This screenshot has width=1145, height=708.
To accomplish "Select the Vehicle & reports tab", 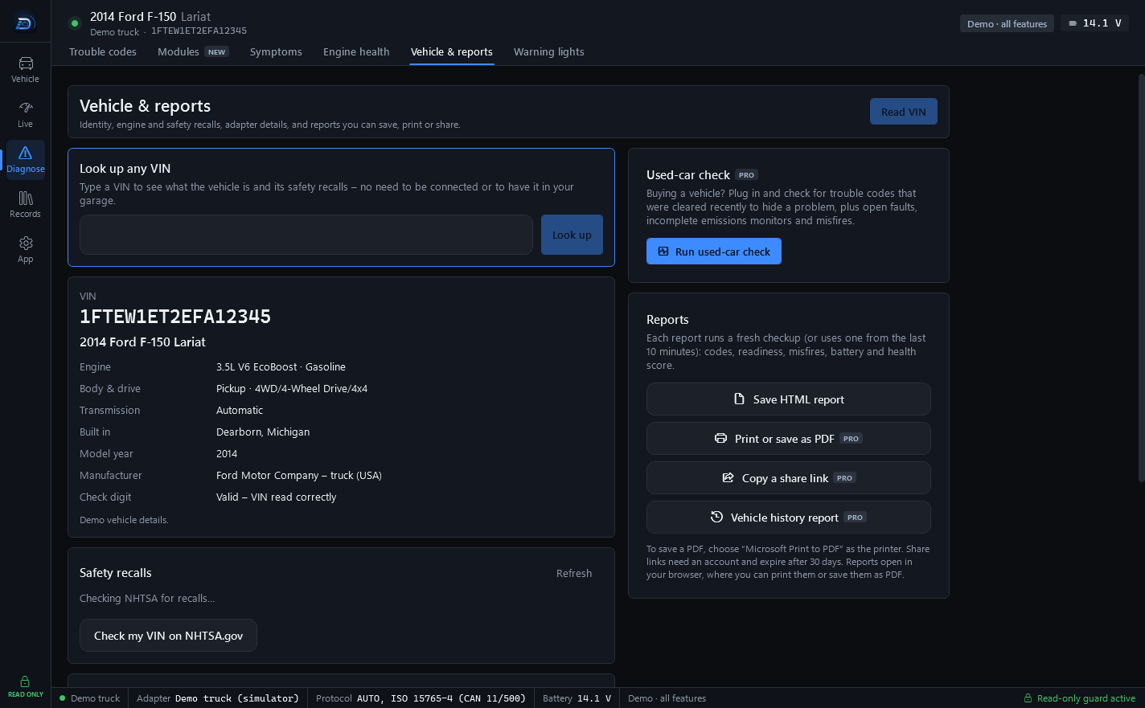I will [x=452, y=51].
